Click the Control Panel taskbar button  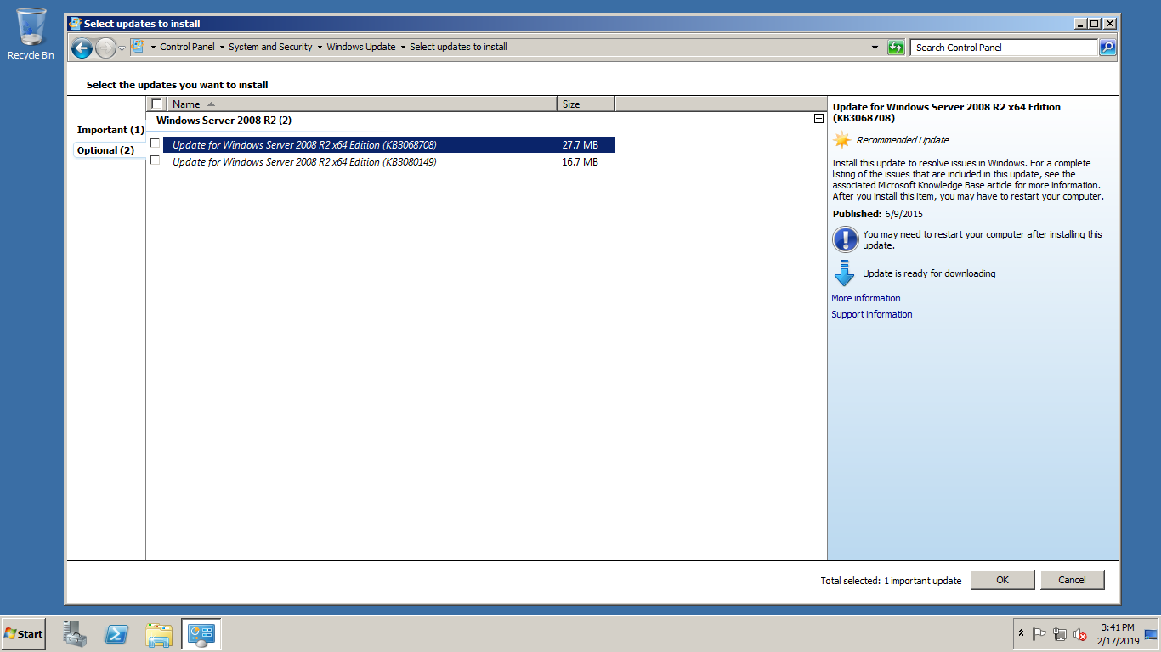201,634
